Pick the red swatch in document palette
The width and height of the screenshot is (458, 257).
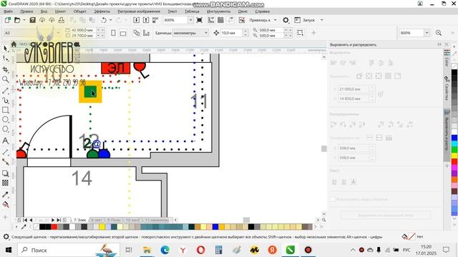coord(54,227)
